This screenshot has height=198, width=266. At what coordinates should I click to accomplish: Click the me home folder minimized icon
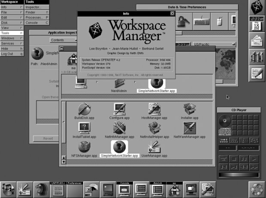pos(175,189)
